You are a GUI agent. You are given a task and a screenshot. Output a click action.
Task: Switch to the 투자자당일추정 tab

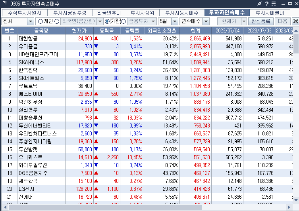[70, 13]
